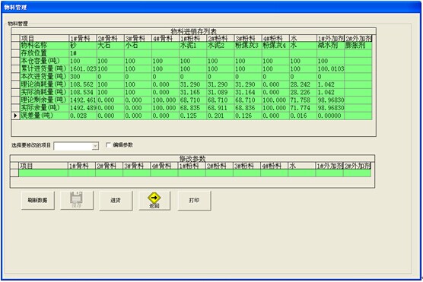The height and width of the screenshot is (282, 423).
Task: Select the 累计进货量(吨) row label
Action: coord(45,68)
